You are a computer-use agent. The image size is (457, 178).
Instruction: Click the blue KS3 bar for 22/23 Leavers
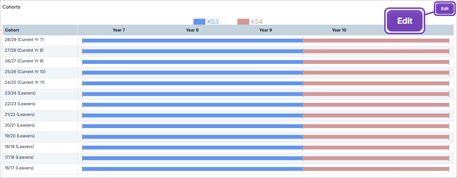(x=192, y=105)
